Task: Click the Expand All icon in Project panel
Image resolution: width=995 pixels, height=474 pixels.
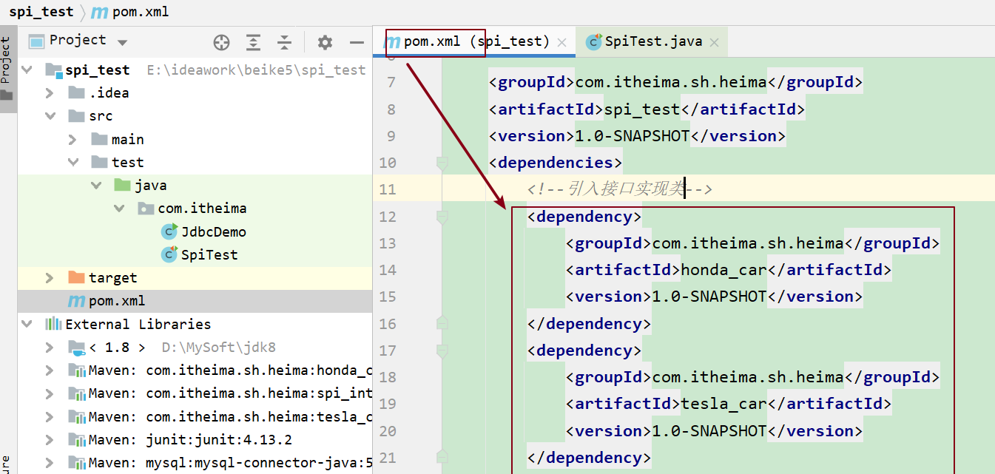Action: pyautogui.click(x=254, y=43)
